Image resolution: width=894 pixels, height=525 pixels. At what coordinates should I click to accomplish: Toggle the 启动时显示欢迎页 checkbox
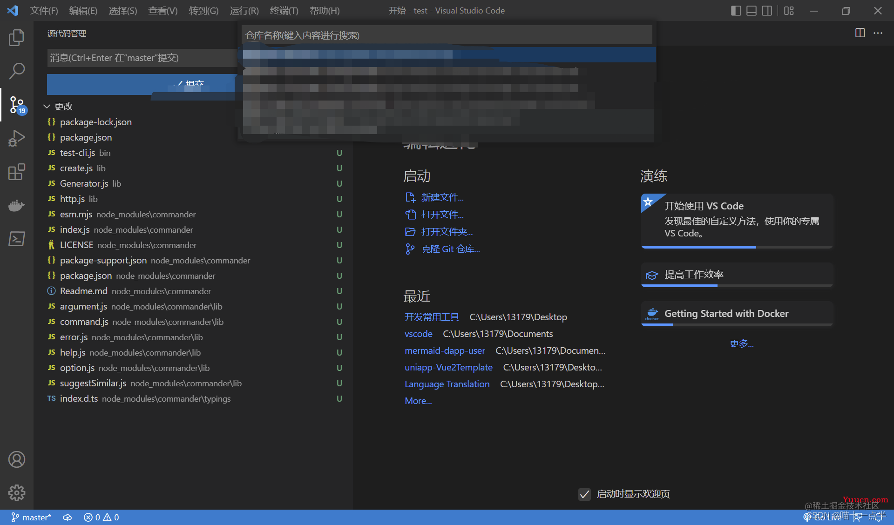(584, 493)
